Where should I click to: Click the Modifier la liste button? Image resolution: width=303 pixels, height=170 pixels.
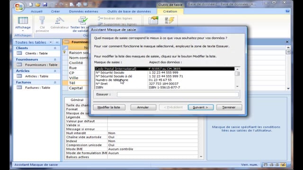[x=109, y=107]
